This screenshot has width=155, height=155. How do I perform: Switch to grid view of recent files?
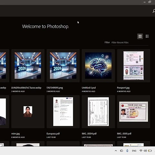(x=140, y=36)
